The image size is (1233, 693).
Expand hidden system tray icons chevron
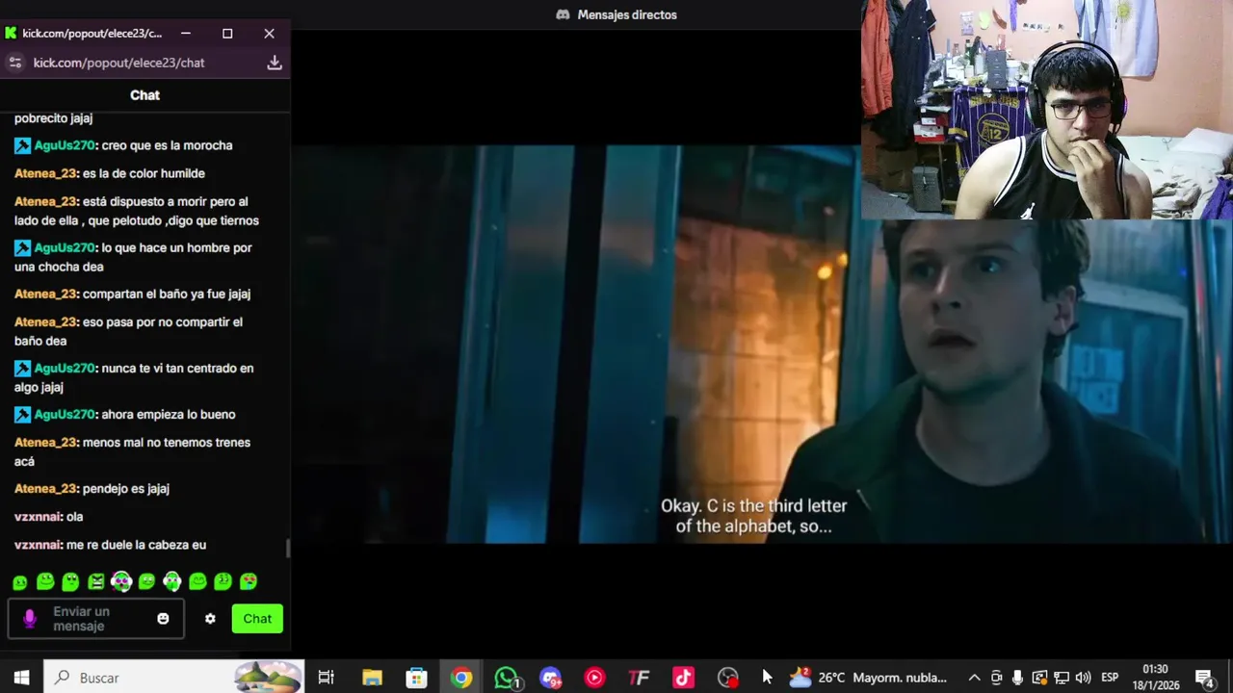[974, 678]
